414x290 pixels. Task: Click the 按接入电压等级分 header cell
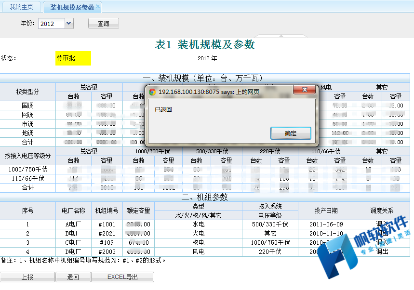point(28,156)
